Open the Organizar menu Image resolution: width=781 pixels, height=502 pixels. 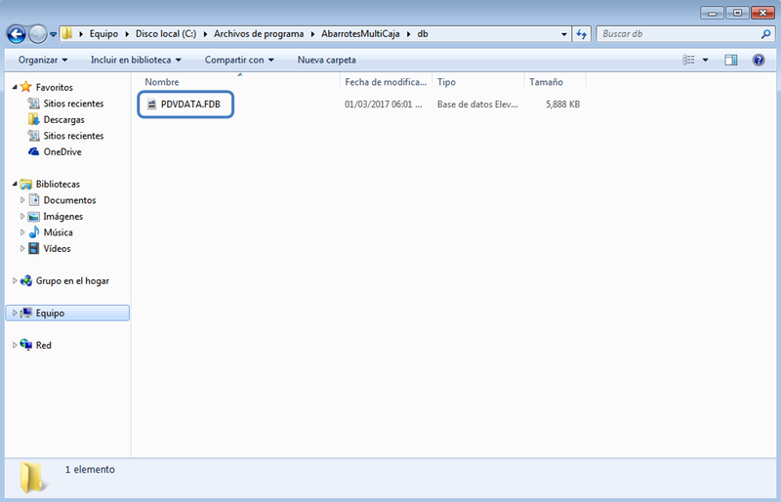click(x=43, y=60)
